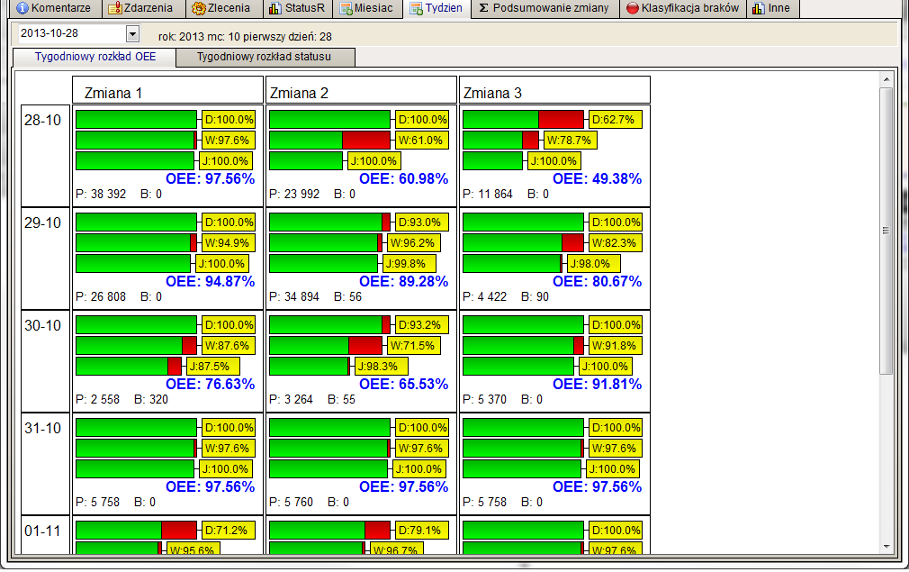
Task: Click the D:93.0% label
Action: click(421, 222)
